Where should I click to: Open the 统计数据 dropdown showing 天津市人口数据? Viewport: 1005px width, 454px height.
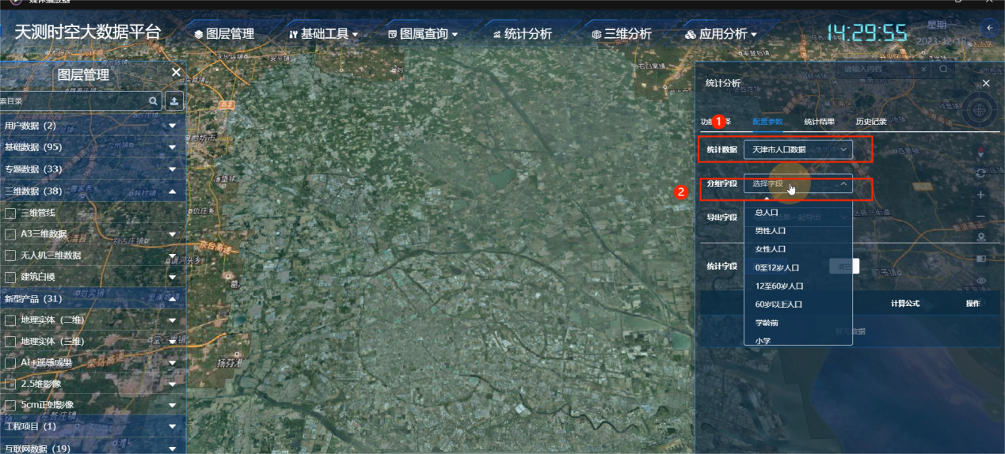tap(798, 149)
